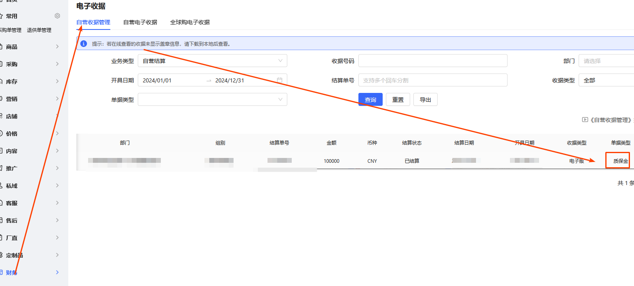This screenshot has width=634, height=286.
Task: Open the 业务类型 dropdown showing 自营结算
Action: point(212,61)
